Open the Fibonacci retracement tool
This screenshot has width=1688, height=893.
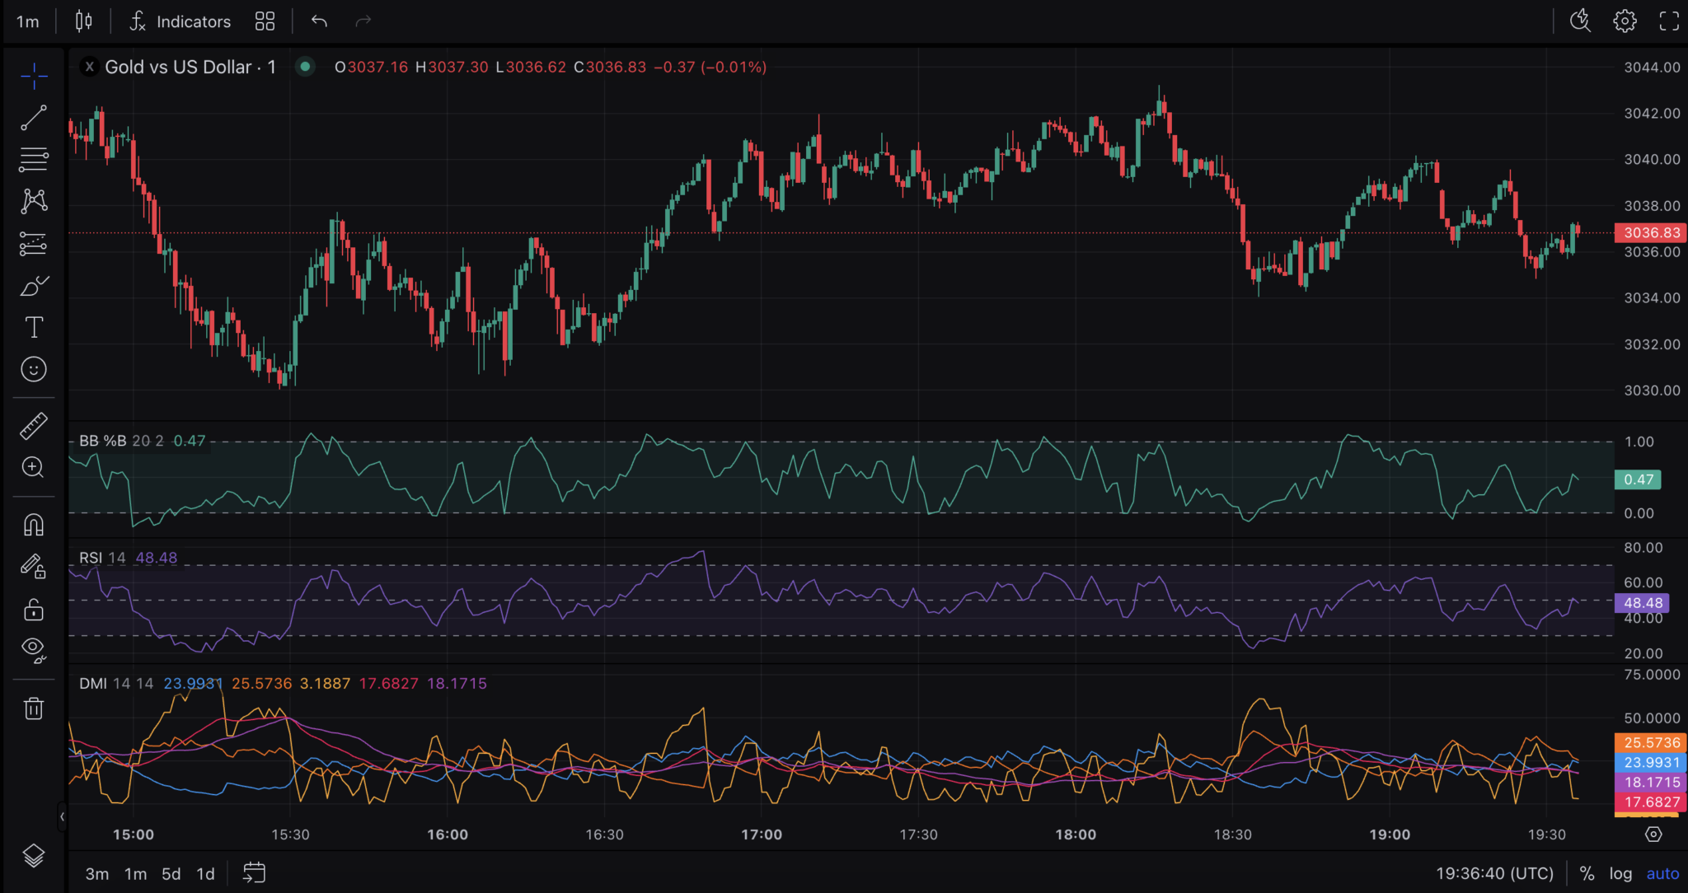(34, 159)
